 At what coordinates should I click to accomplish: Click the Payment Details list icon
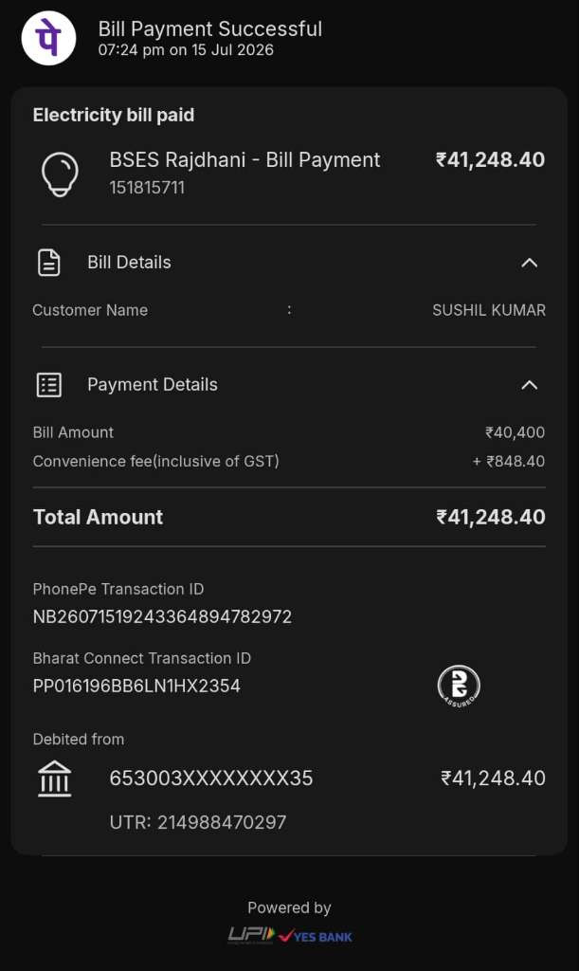tap(49, 385)
